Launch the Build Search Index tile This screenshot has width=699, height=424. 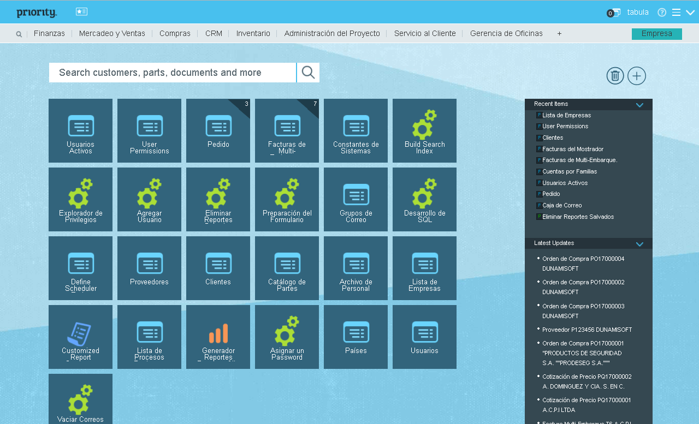424,131
